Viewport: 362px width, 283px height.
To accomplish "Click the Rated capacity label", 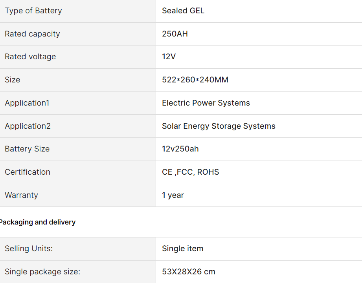I will click(x=32, y=34).
